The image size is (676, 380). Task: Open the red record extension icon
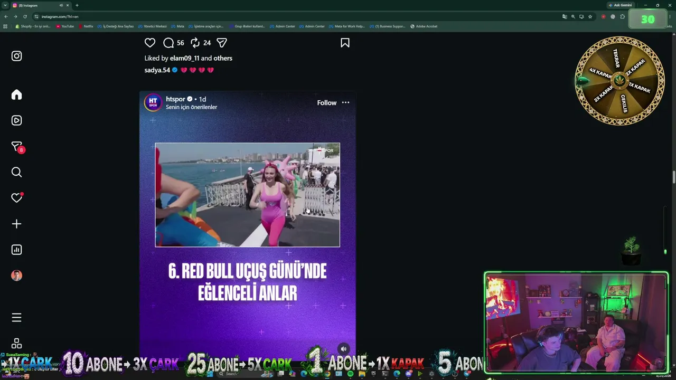pos(603,16)
